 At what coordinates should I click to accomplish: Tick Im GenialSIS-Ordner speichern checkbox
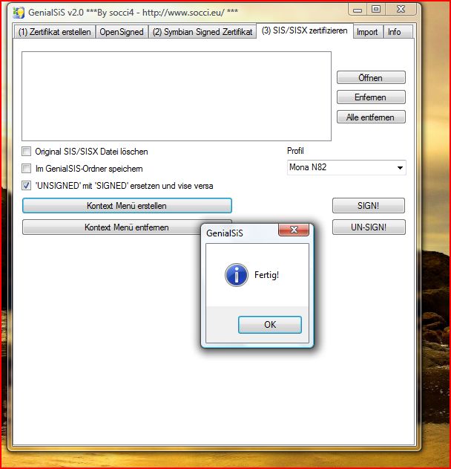(x=26, y=169)
